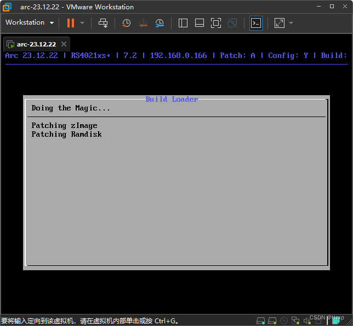The width and height of the screenshot is (353, 326).
Task: Click the sound card status icon
Action: coord(307,321)
